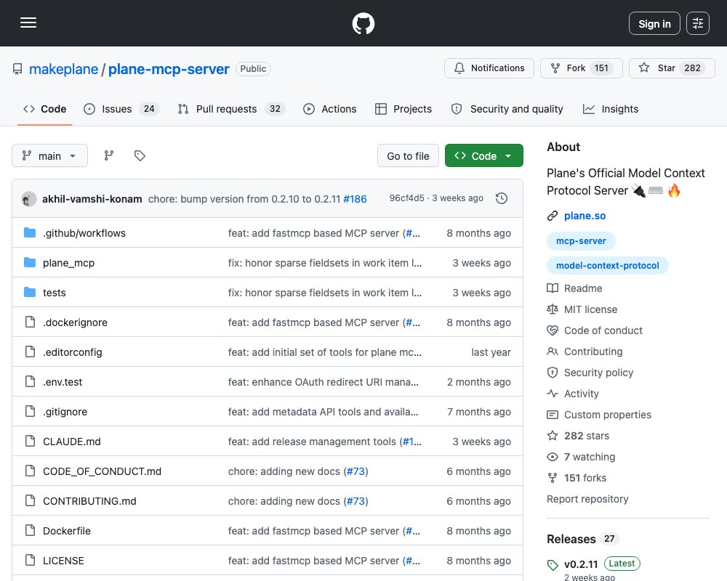This screenshot has height=581, width=727.
Task: Click the plane_mcp folder icon
Action: pos(30,263)
